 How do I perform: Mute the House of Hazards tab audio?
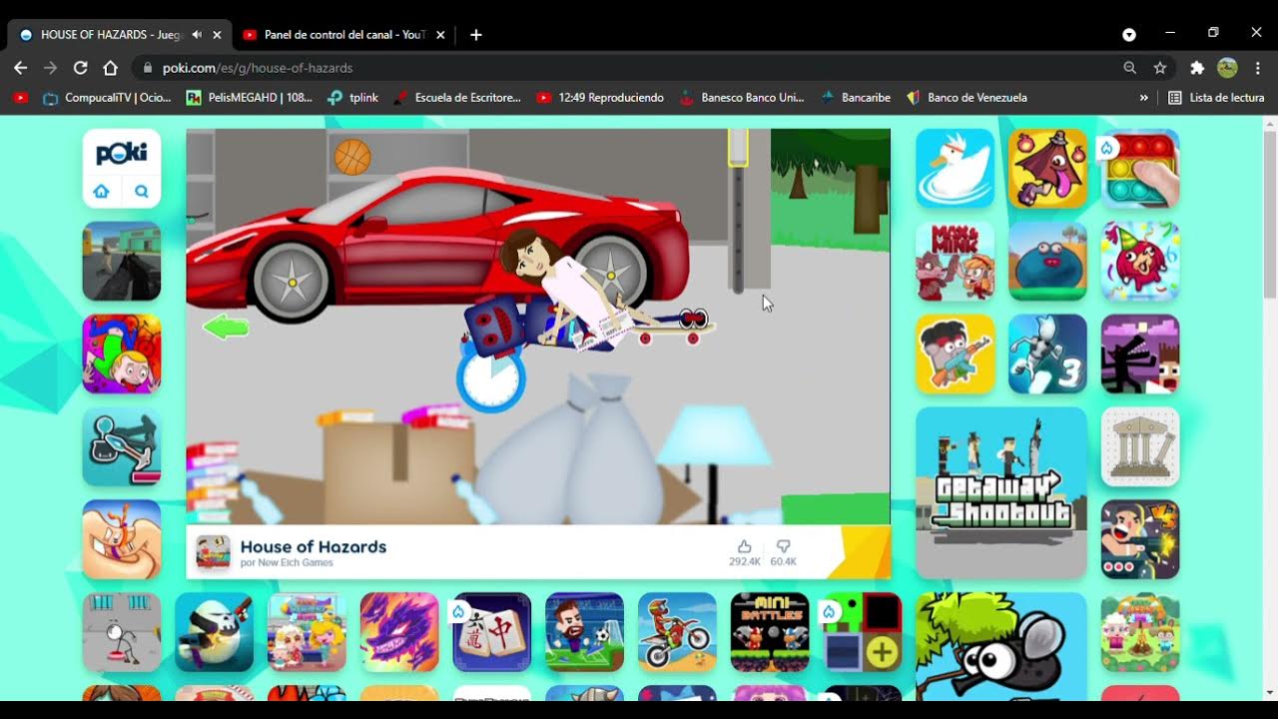[197, 34]
